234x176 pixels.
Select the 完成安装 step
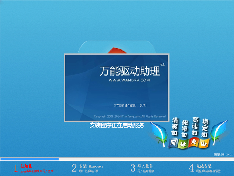click(x=203, y=166)
